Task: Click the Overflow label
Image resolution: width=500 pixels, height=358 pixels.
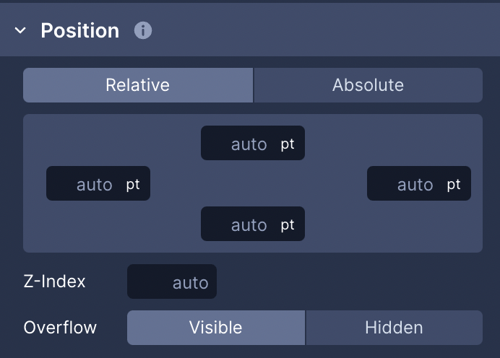Action: 60,328
